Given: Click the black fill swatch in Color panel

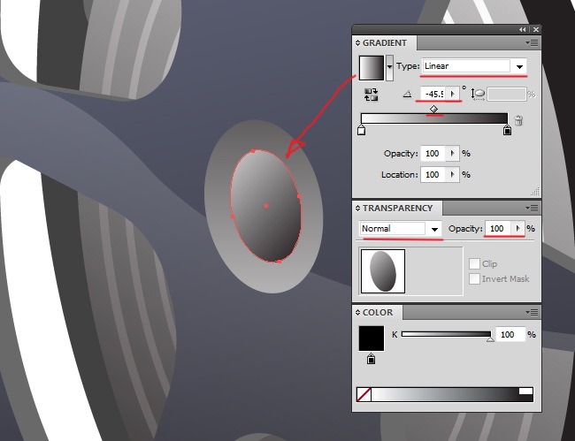Looking at the screenshot, I should coord(372,338).
